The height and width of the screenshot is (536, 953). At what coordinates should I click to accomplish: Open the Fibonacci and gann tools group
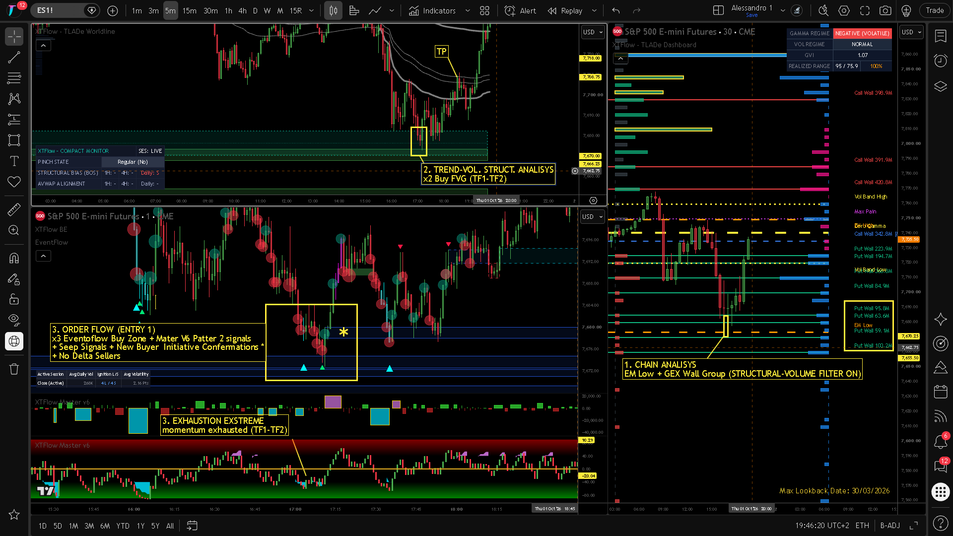pos(14,78)
